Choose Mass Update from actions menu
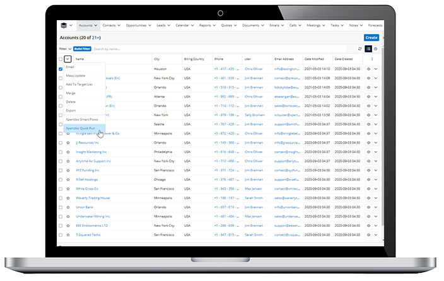Viewport: 444px width, 281px height. 75,76
